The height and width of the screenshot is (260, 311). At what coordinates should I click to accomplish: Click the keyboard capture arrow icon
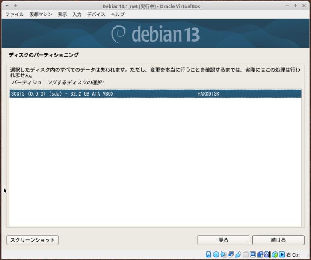click(282, 254)
